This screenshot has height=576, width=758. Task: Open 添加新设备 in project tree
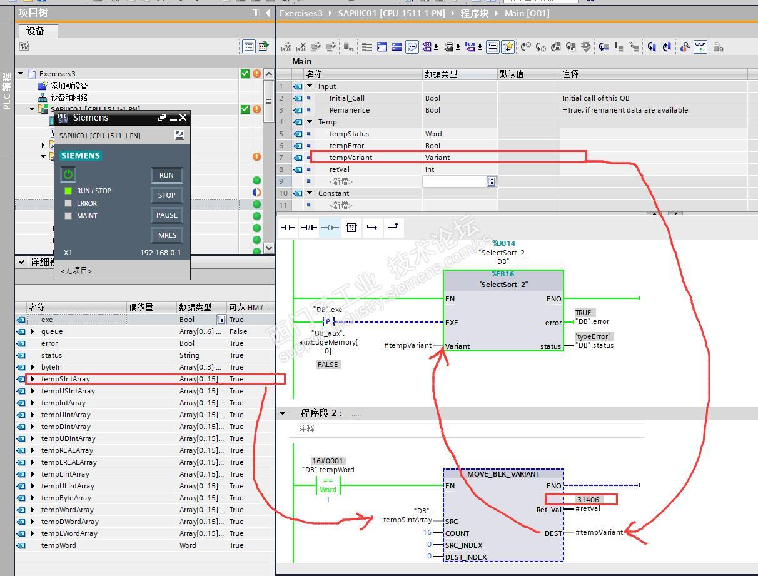[x=69, y=86]
